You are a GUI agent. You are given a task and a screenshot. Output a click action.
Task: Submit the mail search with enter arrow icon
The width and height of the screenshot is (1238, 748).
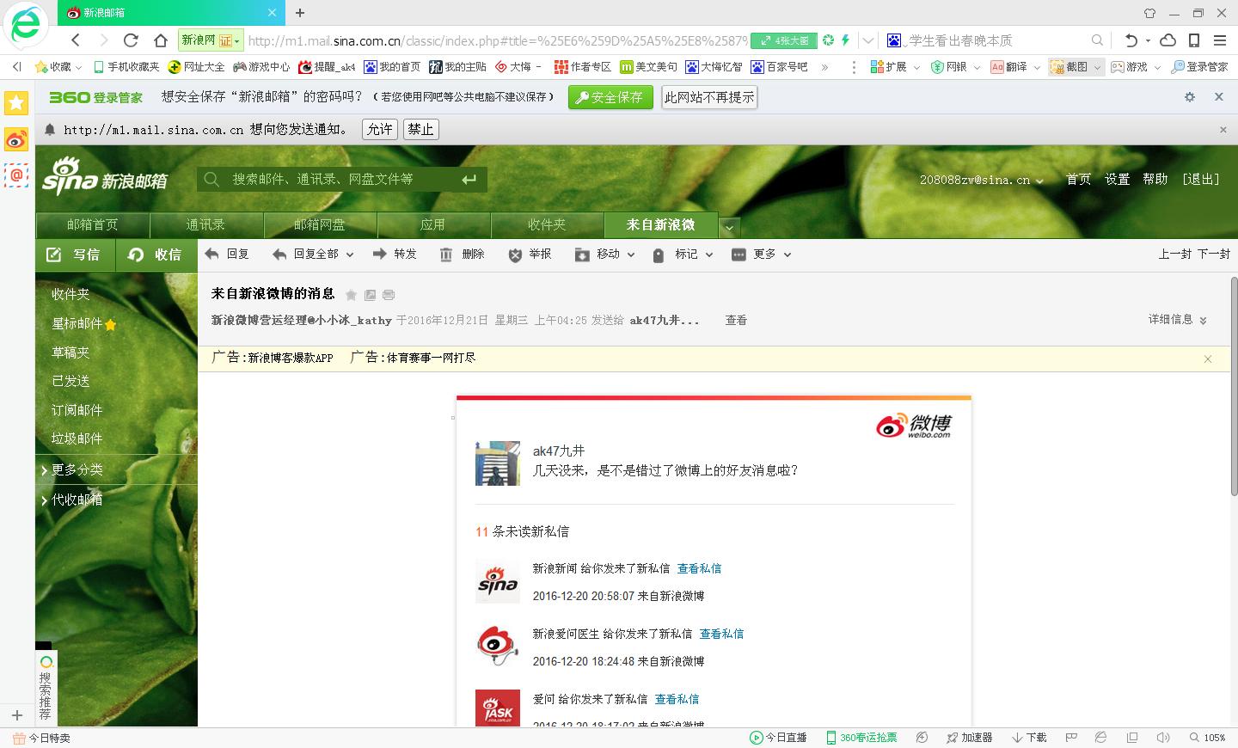pyautogui.click(x=469, y=179)
